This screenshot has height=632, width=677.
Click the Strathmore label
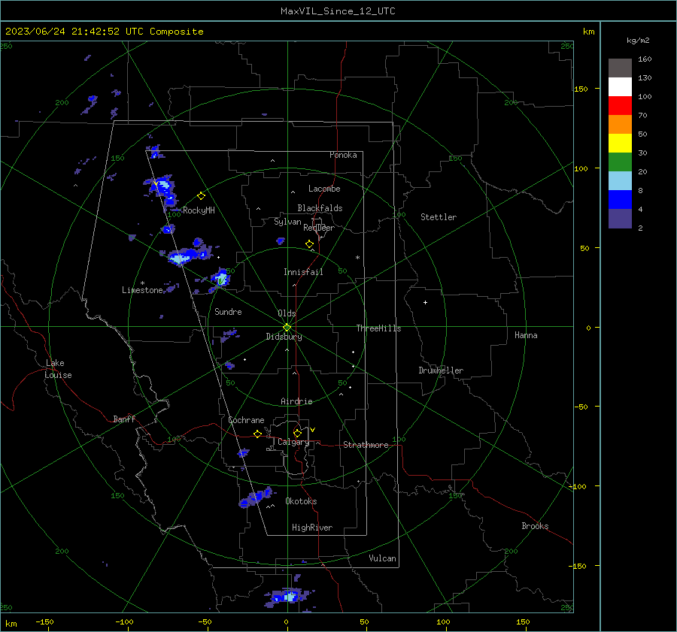click(x=366, y=445)
